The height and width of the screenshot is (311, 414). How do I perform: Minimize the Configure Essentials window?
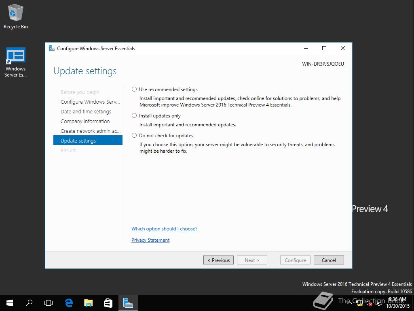(306, 48)
